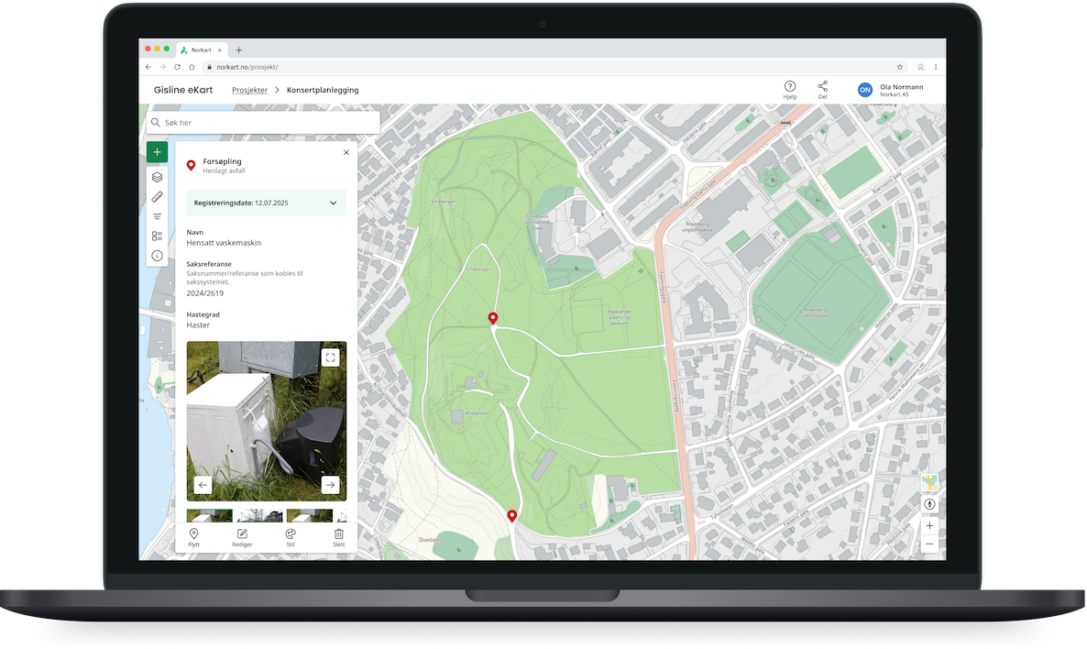This screenshot has height=649, width=1087.
Task: Click the green add (+) button
Action: 157,152
